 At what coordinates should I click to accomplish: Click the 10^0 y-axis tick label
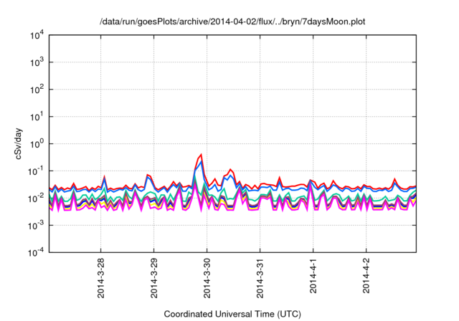(x=37, y=144)
